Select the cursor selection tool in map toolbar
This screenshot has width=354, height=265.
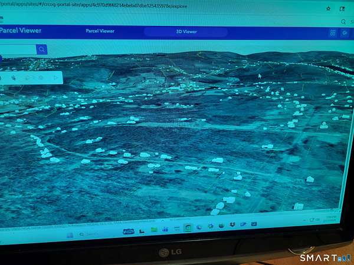(x=13, y=77)
